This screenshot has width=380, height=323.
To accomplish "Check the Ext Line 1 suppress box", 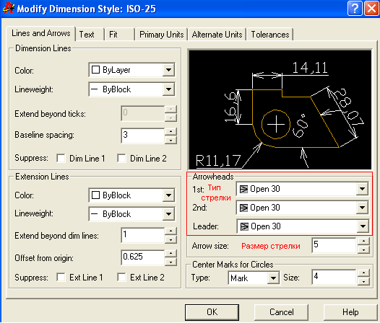I will (x=61, y=278).
